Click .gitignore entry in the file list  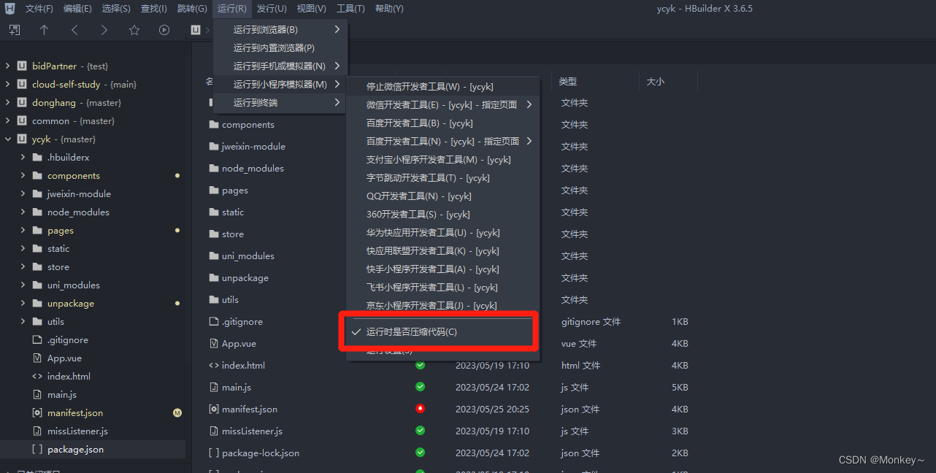(x=242, y=321)
